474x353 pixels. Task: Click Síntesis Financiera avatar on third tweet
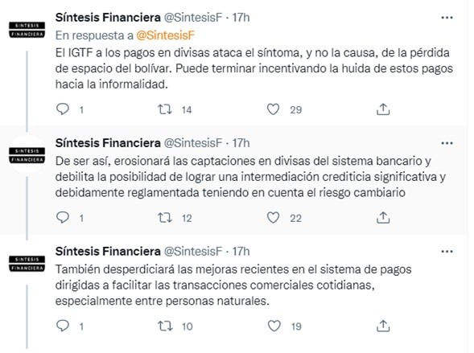(x=27, y=264)
